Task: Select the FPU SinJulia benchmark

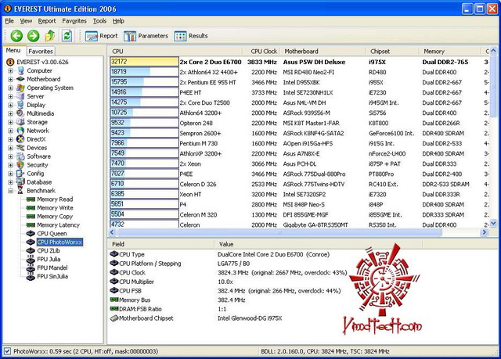Action: pyautogui.click(x=47, y=276)
